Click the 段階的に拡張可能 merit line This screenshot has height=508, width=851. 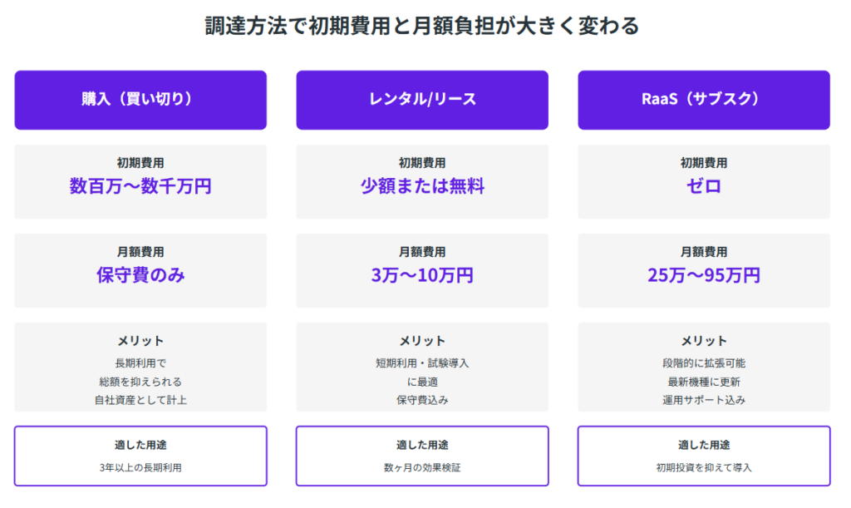pyautogui.click(x=704, y=363)
